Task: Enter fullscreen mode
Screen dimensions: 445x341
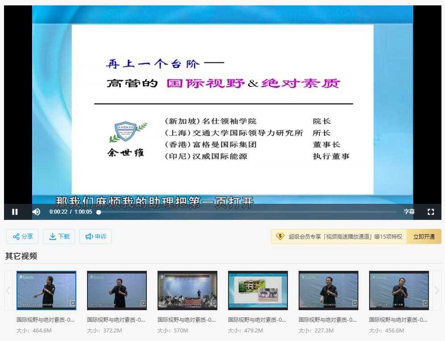Action: coord(430,211)
